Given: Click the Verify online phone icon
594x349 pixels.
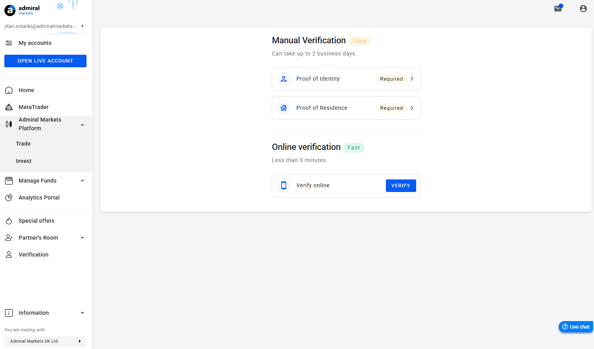Looking at the screenshot, I should click(x=284, y=185).
